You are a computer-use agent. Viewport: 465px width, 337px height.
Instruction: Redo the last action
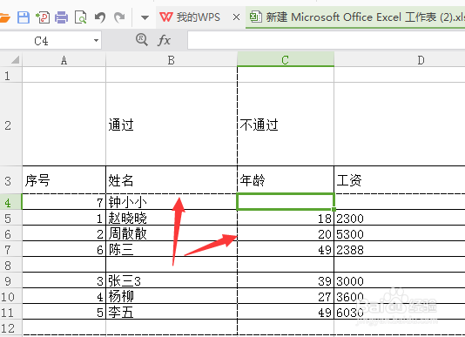pyautogui.click(x=119, y=17)
